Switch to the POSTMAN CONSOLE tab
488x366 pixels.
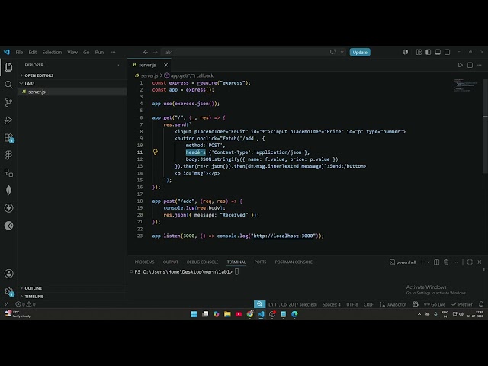click(294, 262)
